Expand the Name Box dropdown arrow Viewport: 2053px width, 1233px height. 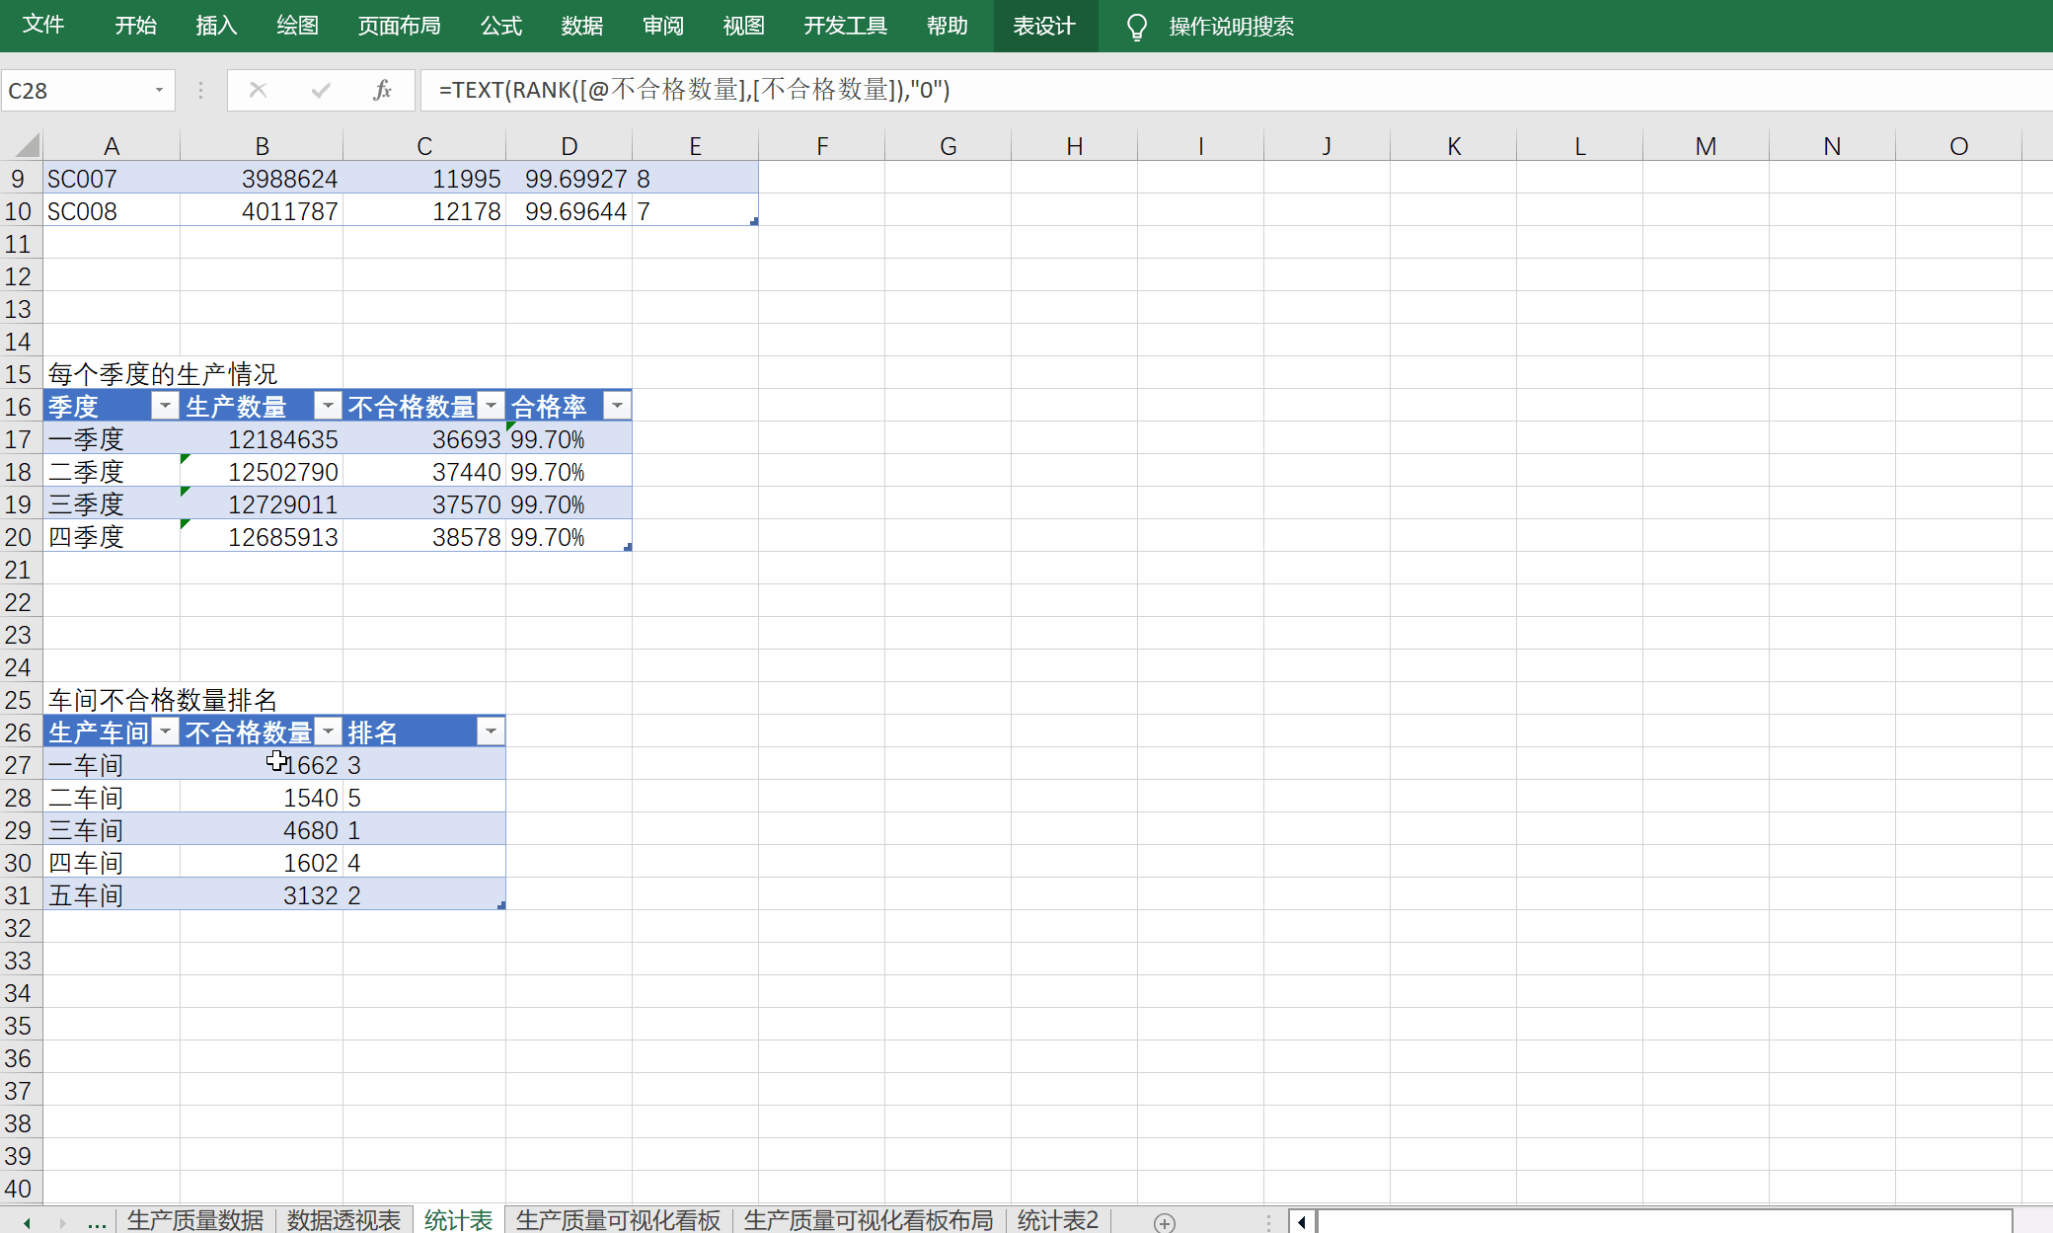pos(159,90)
